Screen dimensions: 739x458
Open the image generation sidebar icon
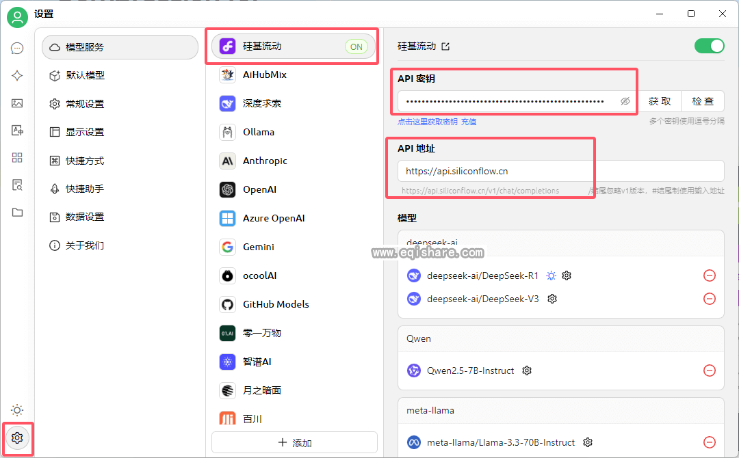point(16,103)
